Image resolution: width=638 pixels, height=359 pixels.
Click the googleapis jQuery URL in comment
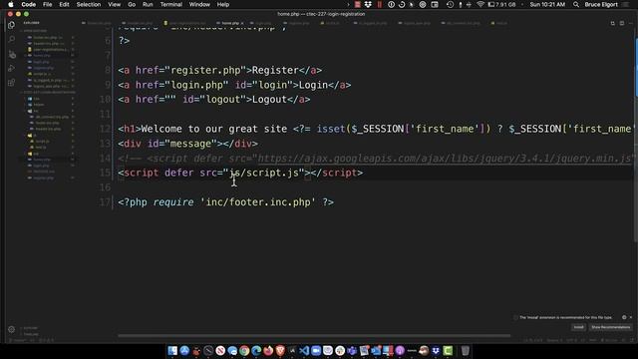click(x=445, y=159)
